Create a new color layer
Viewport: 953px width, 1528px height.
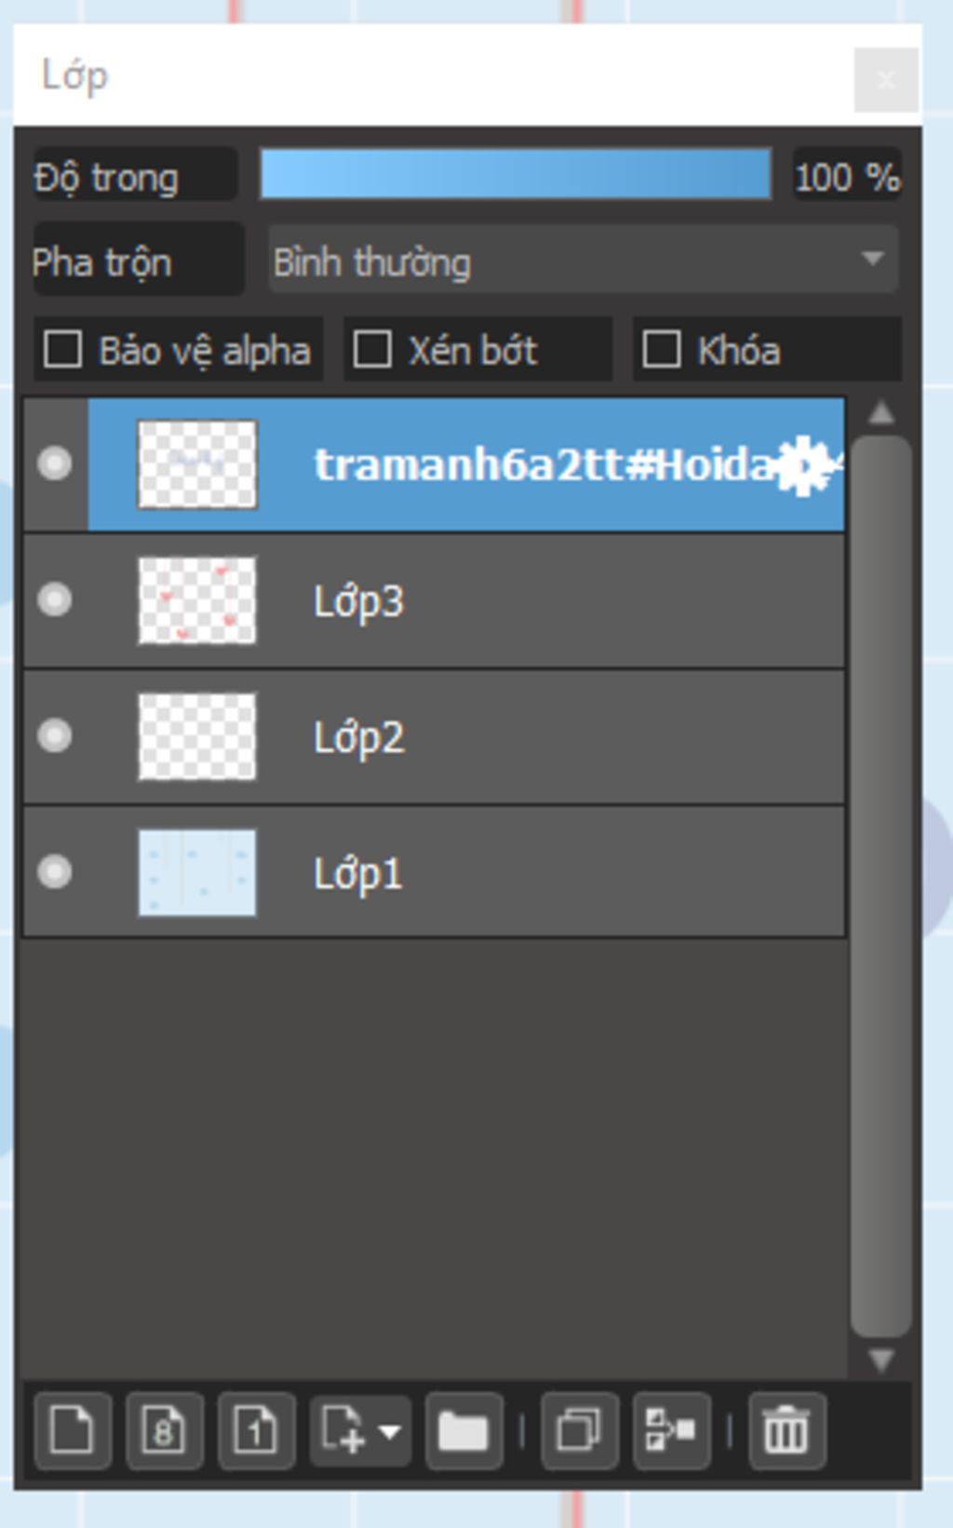coord(73,1429)
